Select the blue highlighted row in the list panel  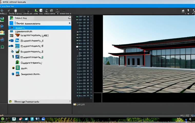(40, 28)
